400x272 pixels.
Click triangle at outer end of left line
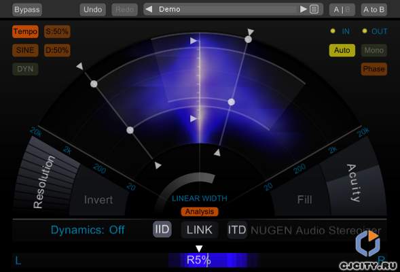[80, 66]
